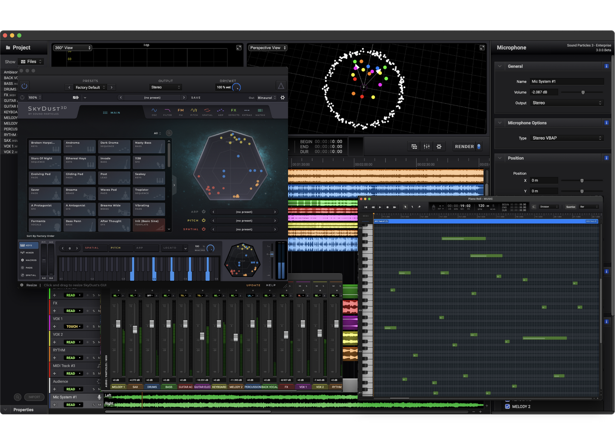Set automation mode on VOX 1 from TOUCH
Image resolution: width=615 pixels, height=444 pixels.
click(x=72, y=326)
